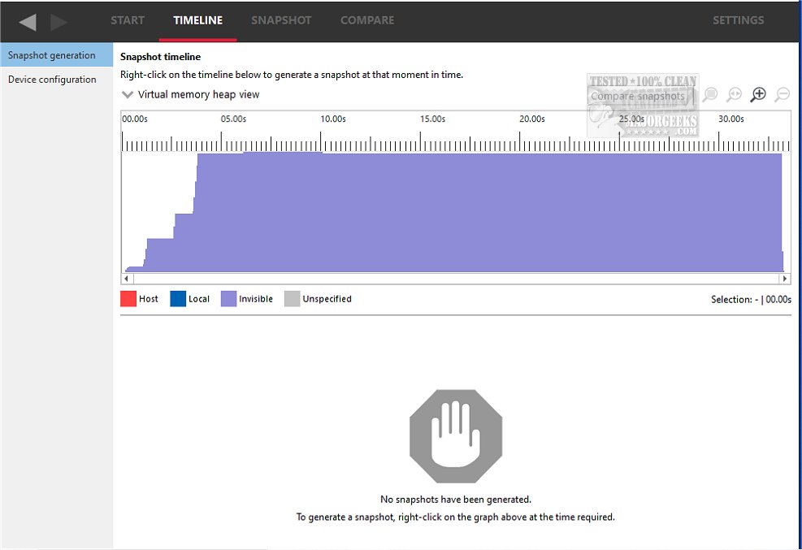
Task: Select Snapshot generation in the sidebar
Action: coord(56,54)
